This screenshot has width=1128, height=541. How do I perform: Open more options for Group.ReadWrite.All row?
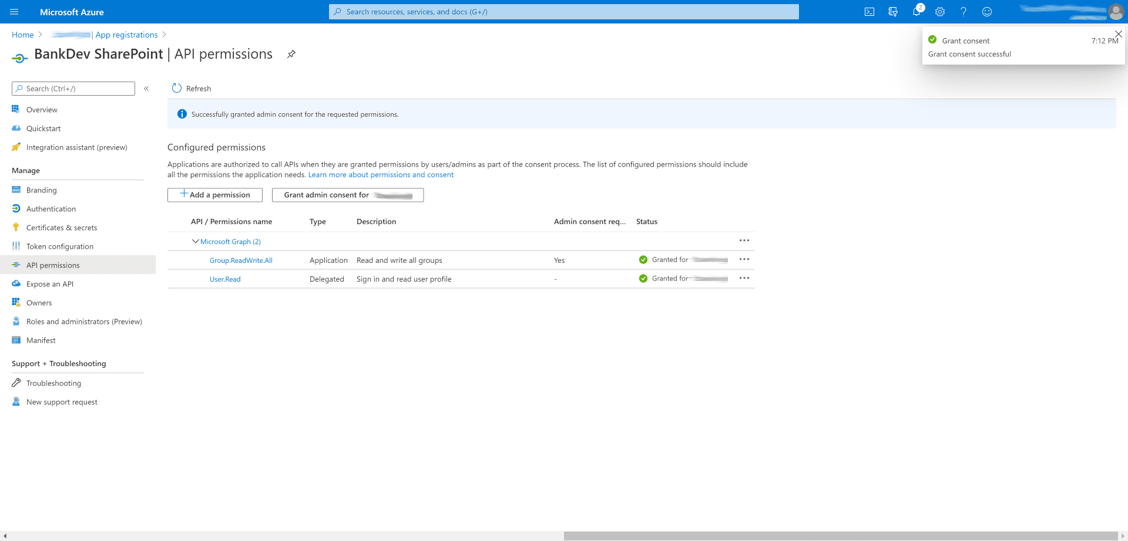tap(744, 259)
